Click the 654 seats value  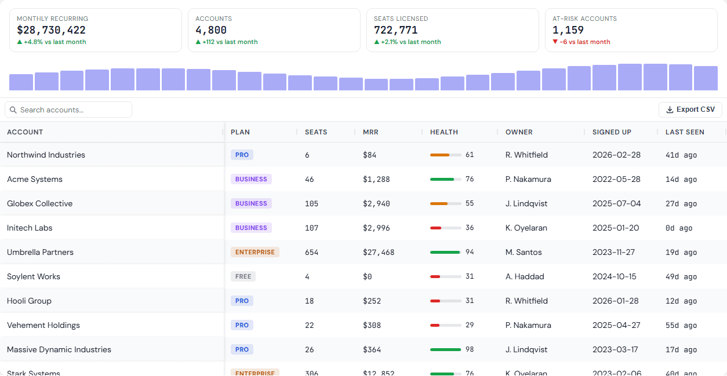tap(311, 252)
